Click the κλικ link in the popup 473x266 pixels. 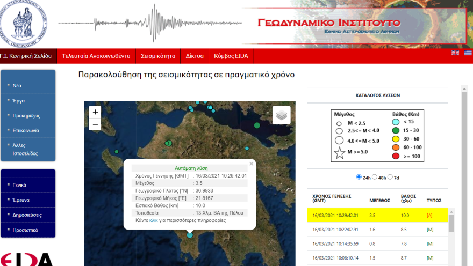point(154,220)
